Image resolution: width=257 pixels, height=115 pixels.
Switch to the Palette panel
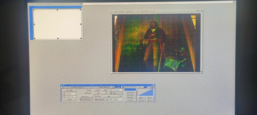(130, 92)
